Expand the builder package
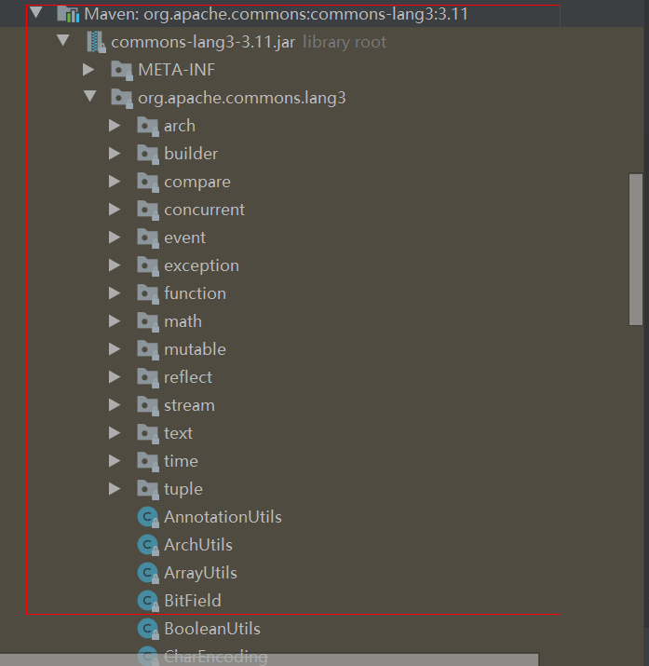Viewport: 649px width, 666px height. [x=115, y=154]
